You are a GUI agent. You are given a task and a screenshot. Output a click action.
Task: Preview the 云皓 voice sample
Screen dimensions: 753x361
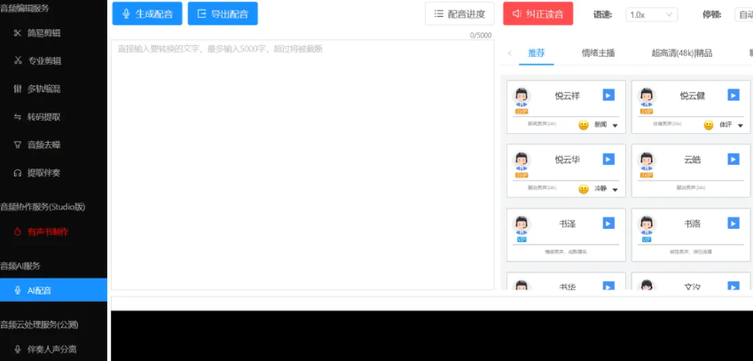coord(733,159)
